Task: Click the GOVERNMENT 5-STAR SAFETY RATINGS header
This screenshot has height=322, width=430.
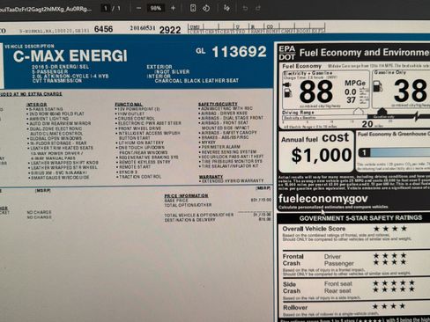Action: pyautogui.click(x=360, y=218)
